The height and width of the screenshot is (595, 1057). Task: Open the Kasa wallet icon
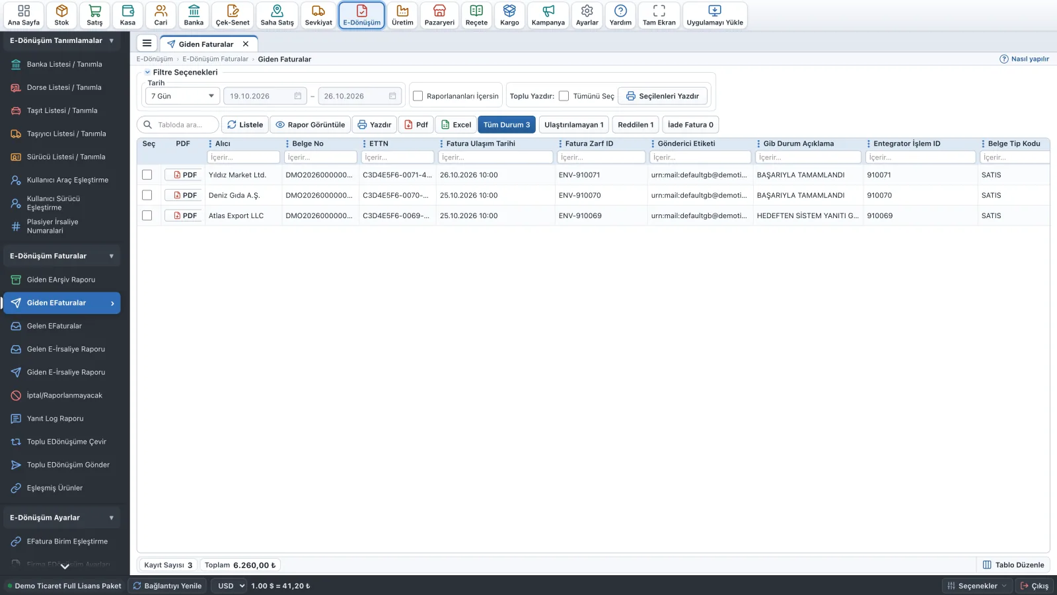[128, 15]
